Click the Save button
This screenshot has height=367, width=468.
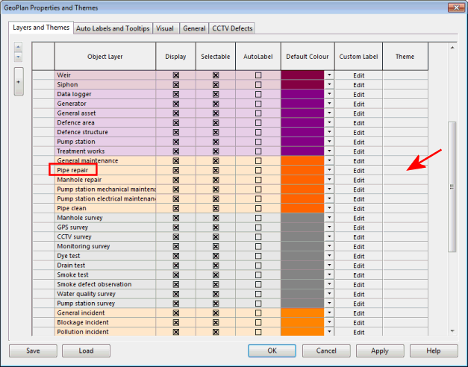(33, 351)
